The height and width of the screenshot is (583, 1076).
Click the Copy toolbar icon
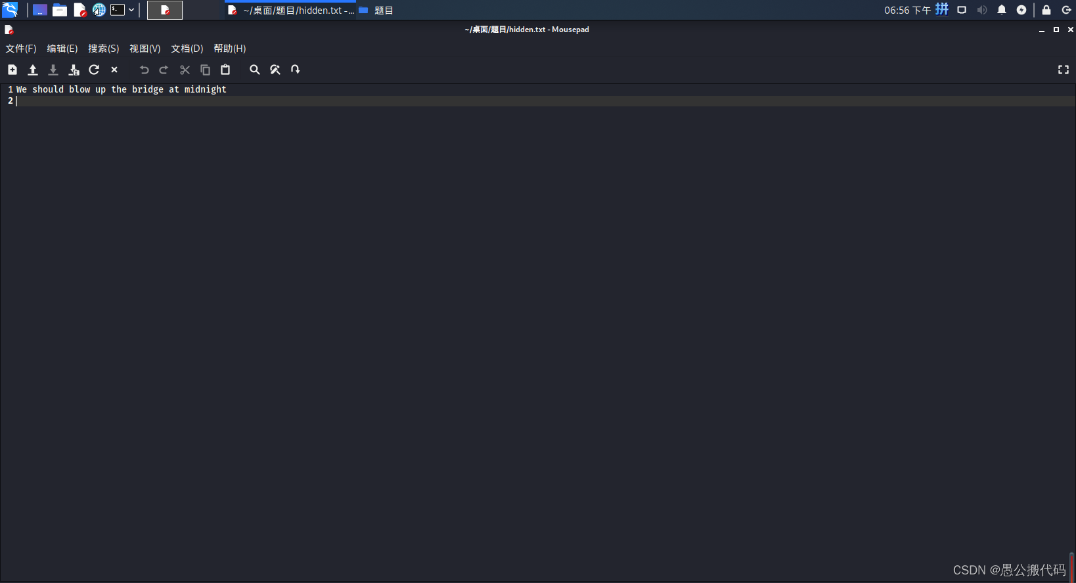tap(205, 70)
